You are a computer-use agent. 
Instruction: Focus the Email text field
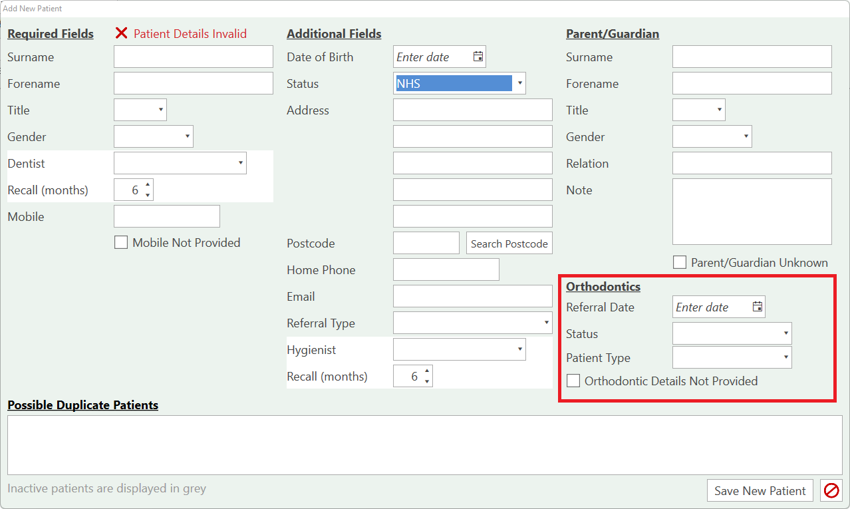click(472, 297)
